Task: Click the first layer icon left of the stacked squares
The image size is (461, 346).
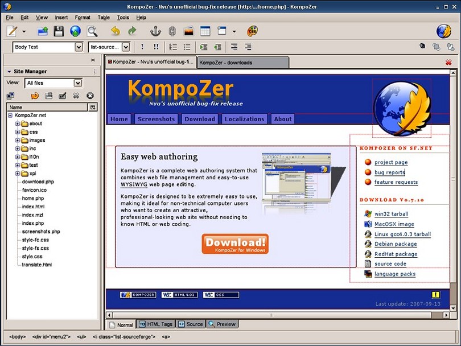Action: (x=422, y=46)
